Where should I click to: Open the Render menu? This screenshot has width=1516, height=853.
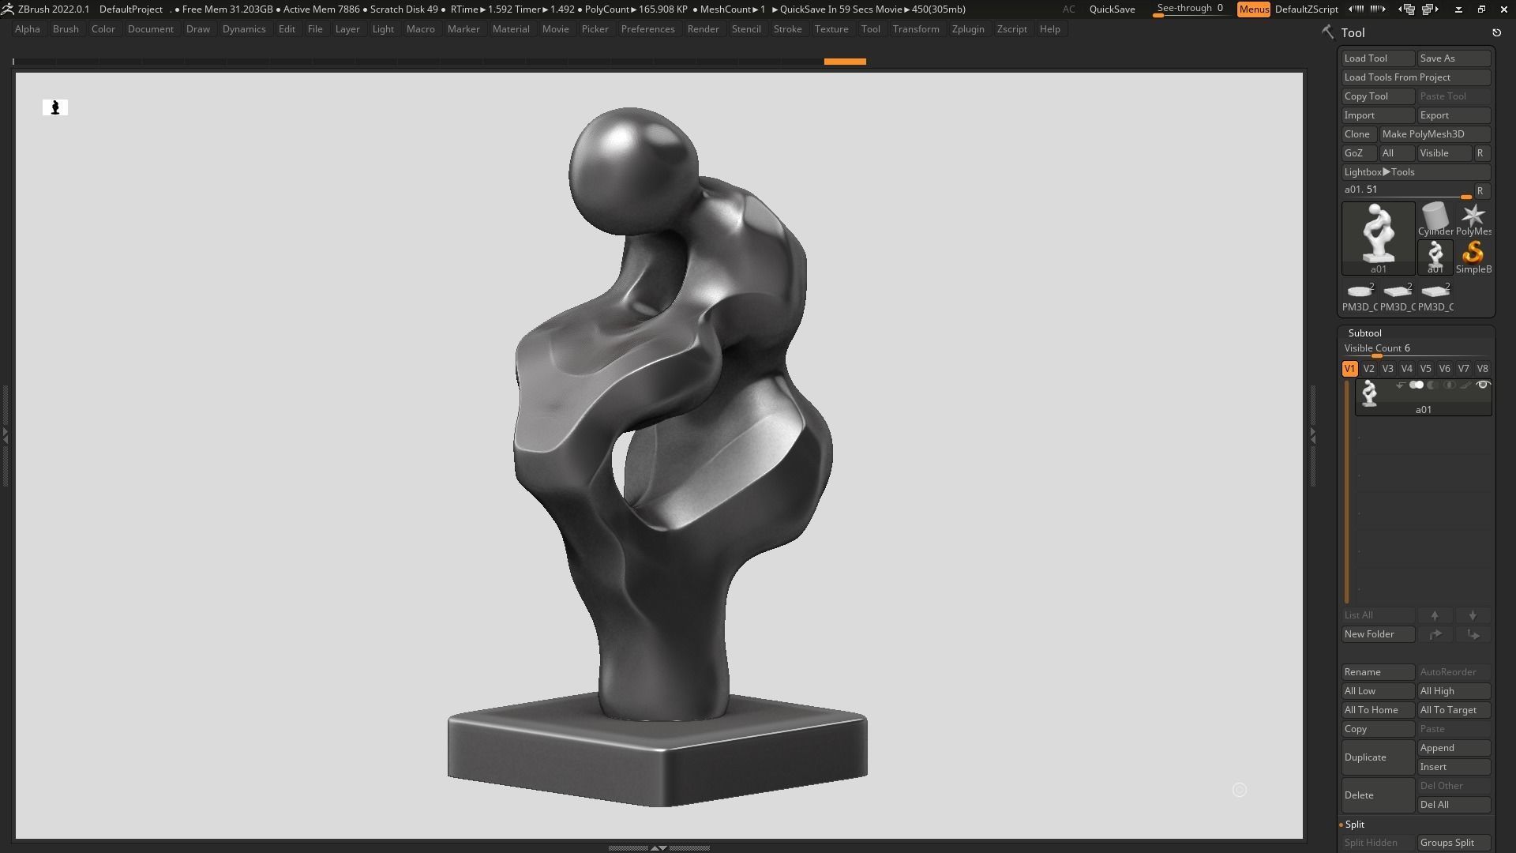(x=703, y=29)
